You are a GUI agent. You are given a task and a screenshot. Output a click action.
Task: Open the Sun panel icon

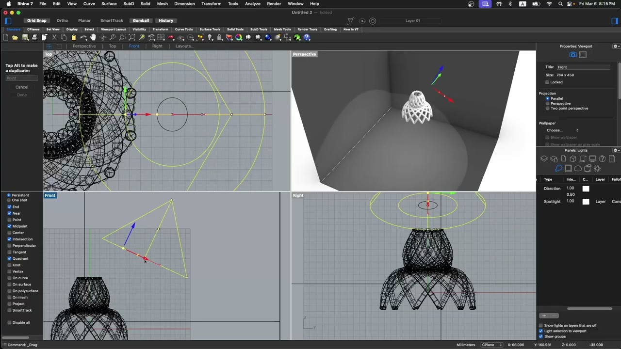597,168
